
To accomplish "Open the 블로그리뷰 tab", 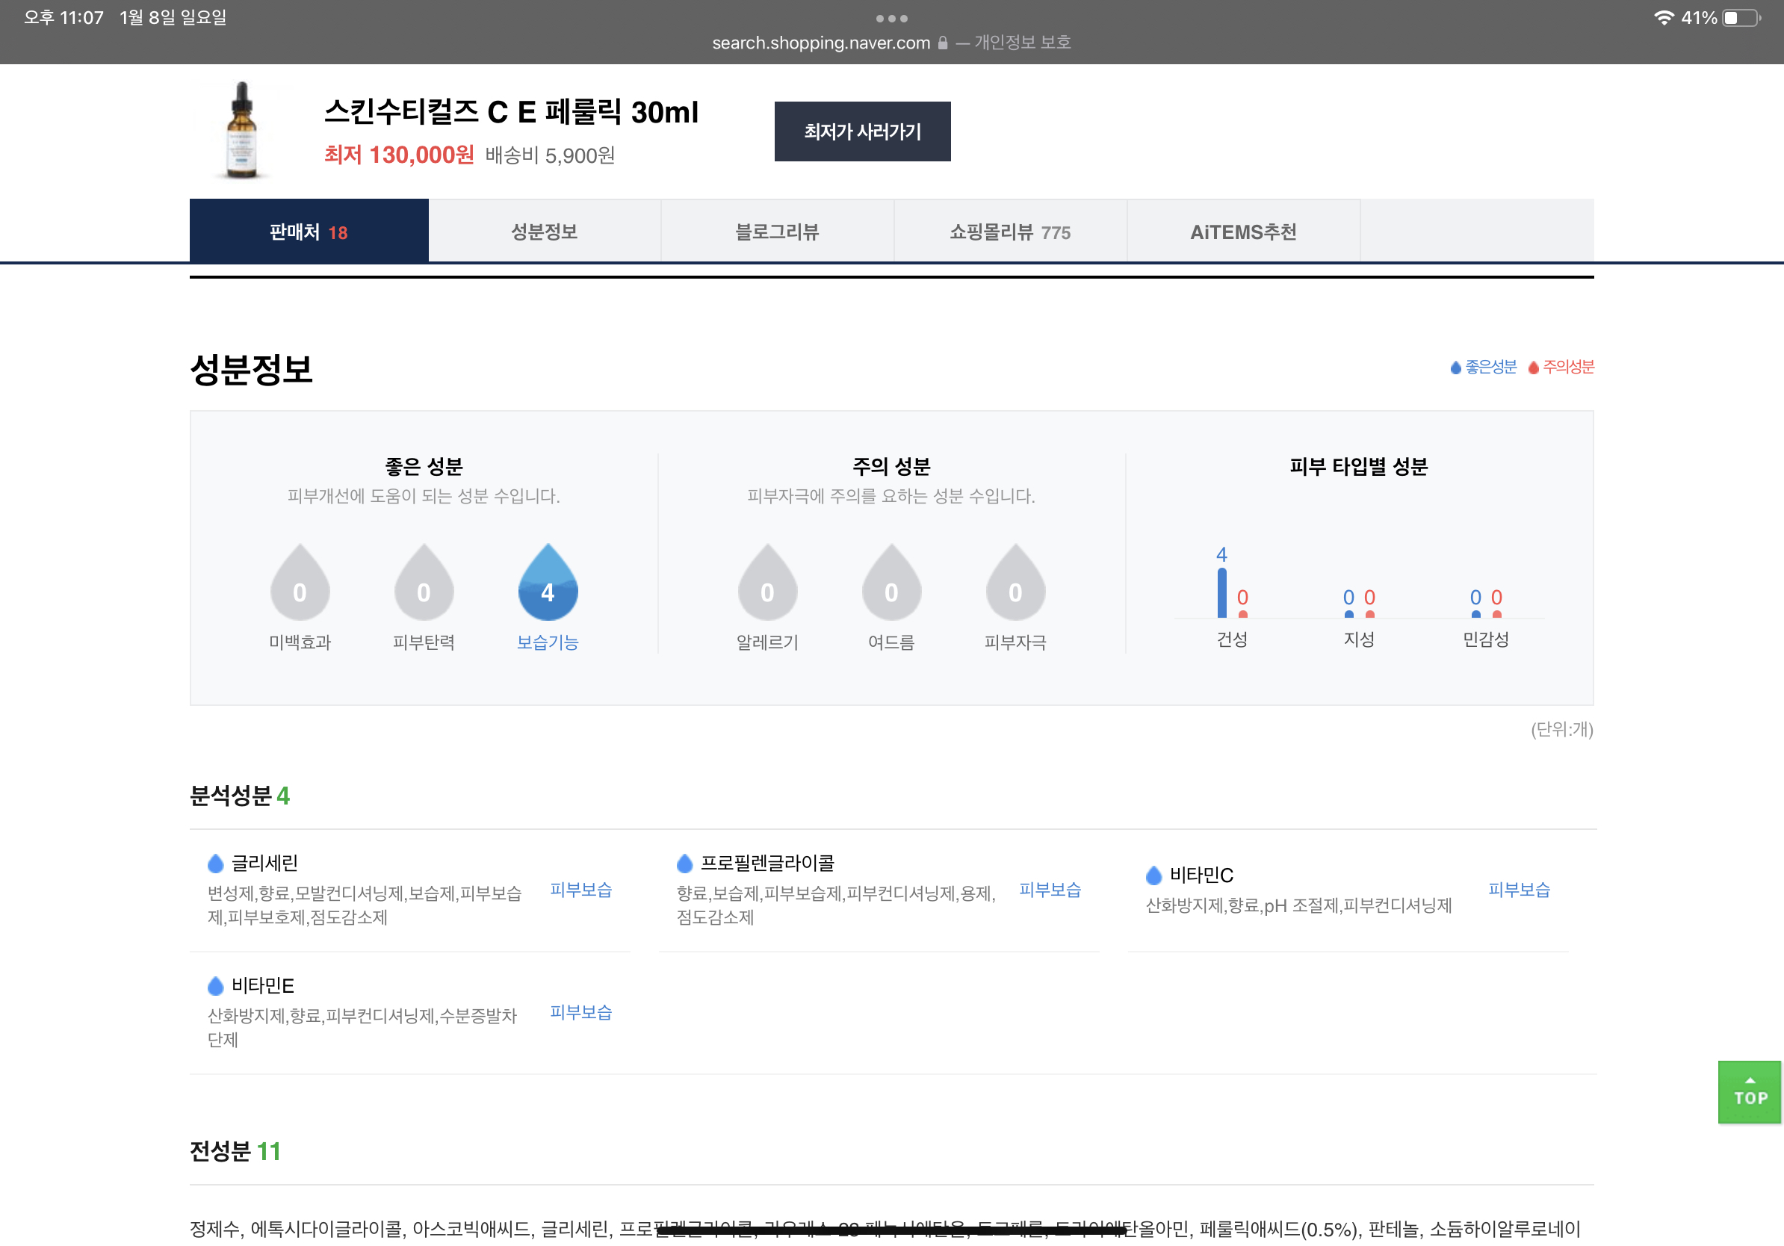I will (777, 232).
